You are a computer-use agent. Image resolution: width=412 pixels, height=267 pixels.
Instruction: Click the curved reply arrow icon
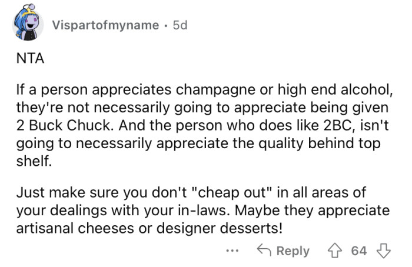pos(263,251)
